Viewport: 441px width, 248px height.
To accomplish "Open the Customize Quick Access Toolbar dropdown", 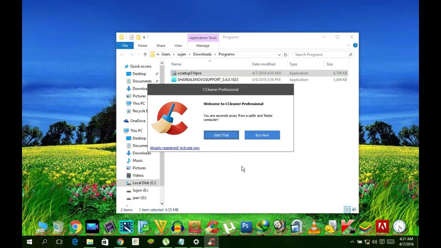I will point(144,37).
